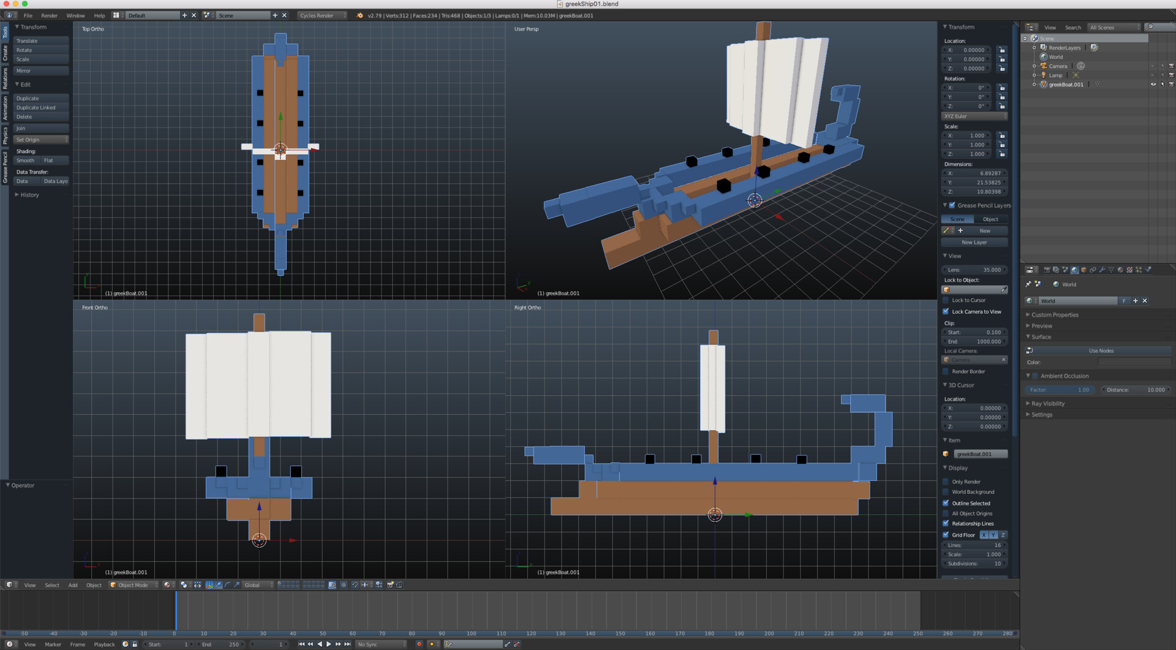1176x650 pixels.
Task: Expand the History panel in tool shelf
Action: pyautogui.click(x=29, y=195)
